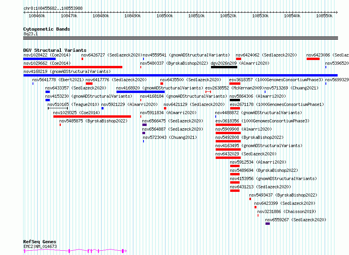Click the nsv5911834 (Almarri2020) label

click(168, 113)
